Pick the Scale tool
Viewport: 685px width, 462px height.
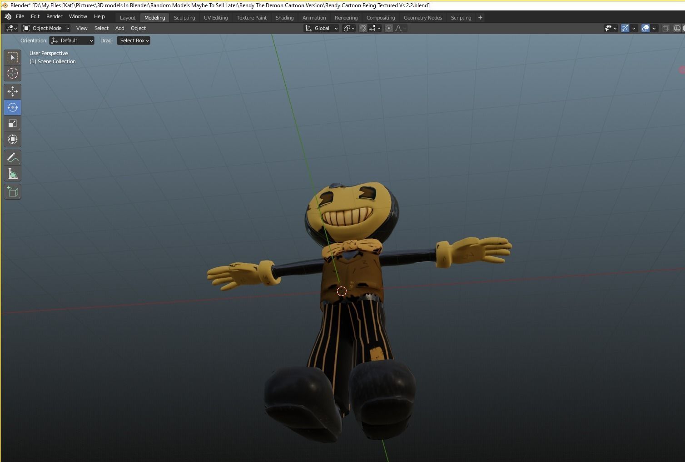(13, 123)
